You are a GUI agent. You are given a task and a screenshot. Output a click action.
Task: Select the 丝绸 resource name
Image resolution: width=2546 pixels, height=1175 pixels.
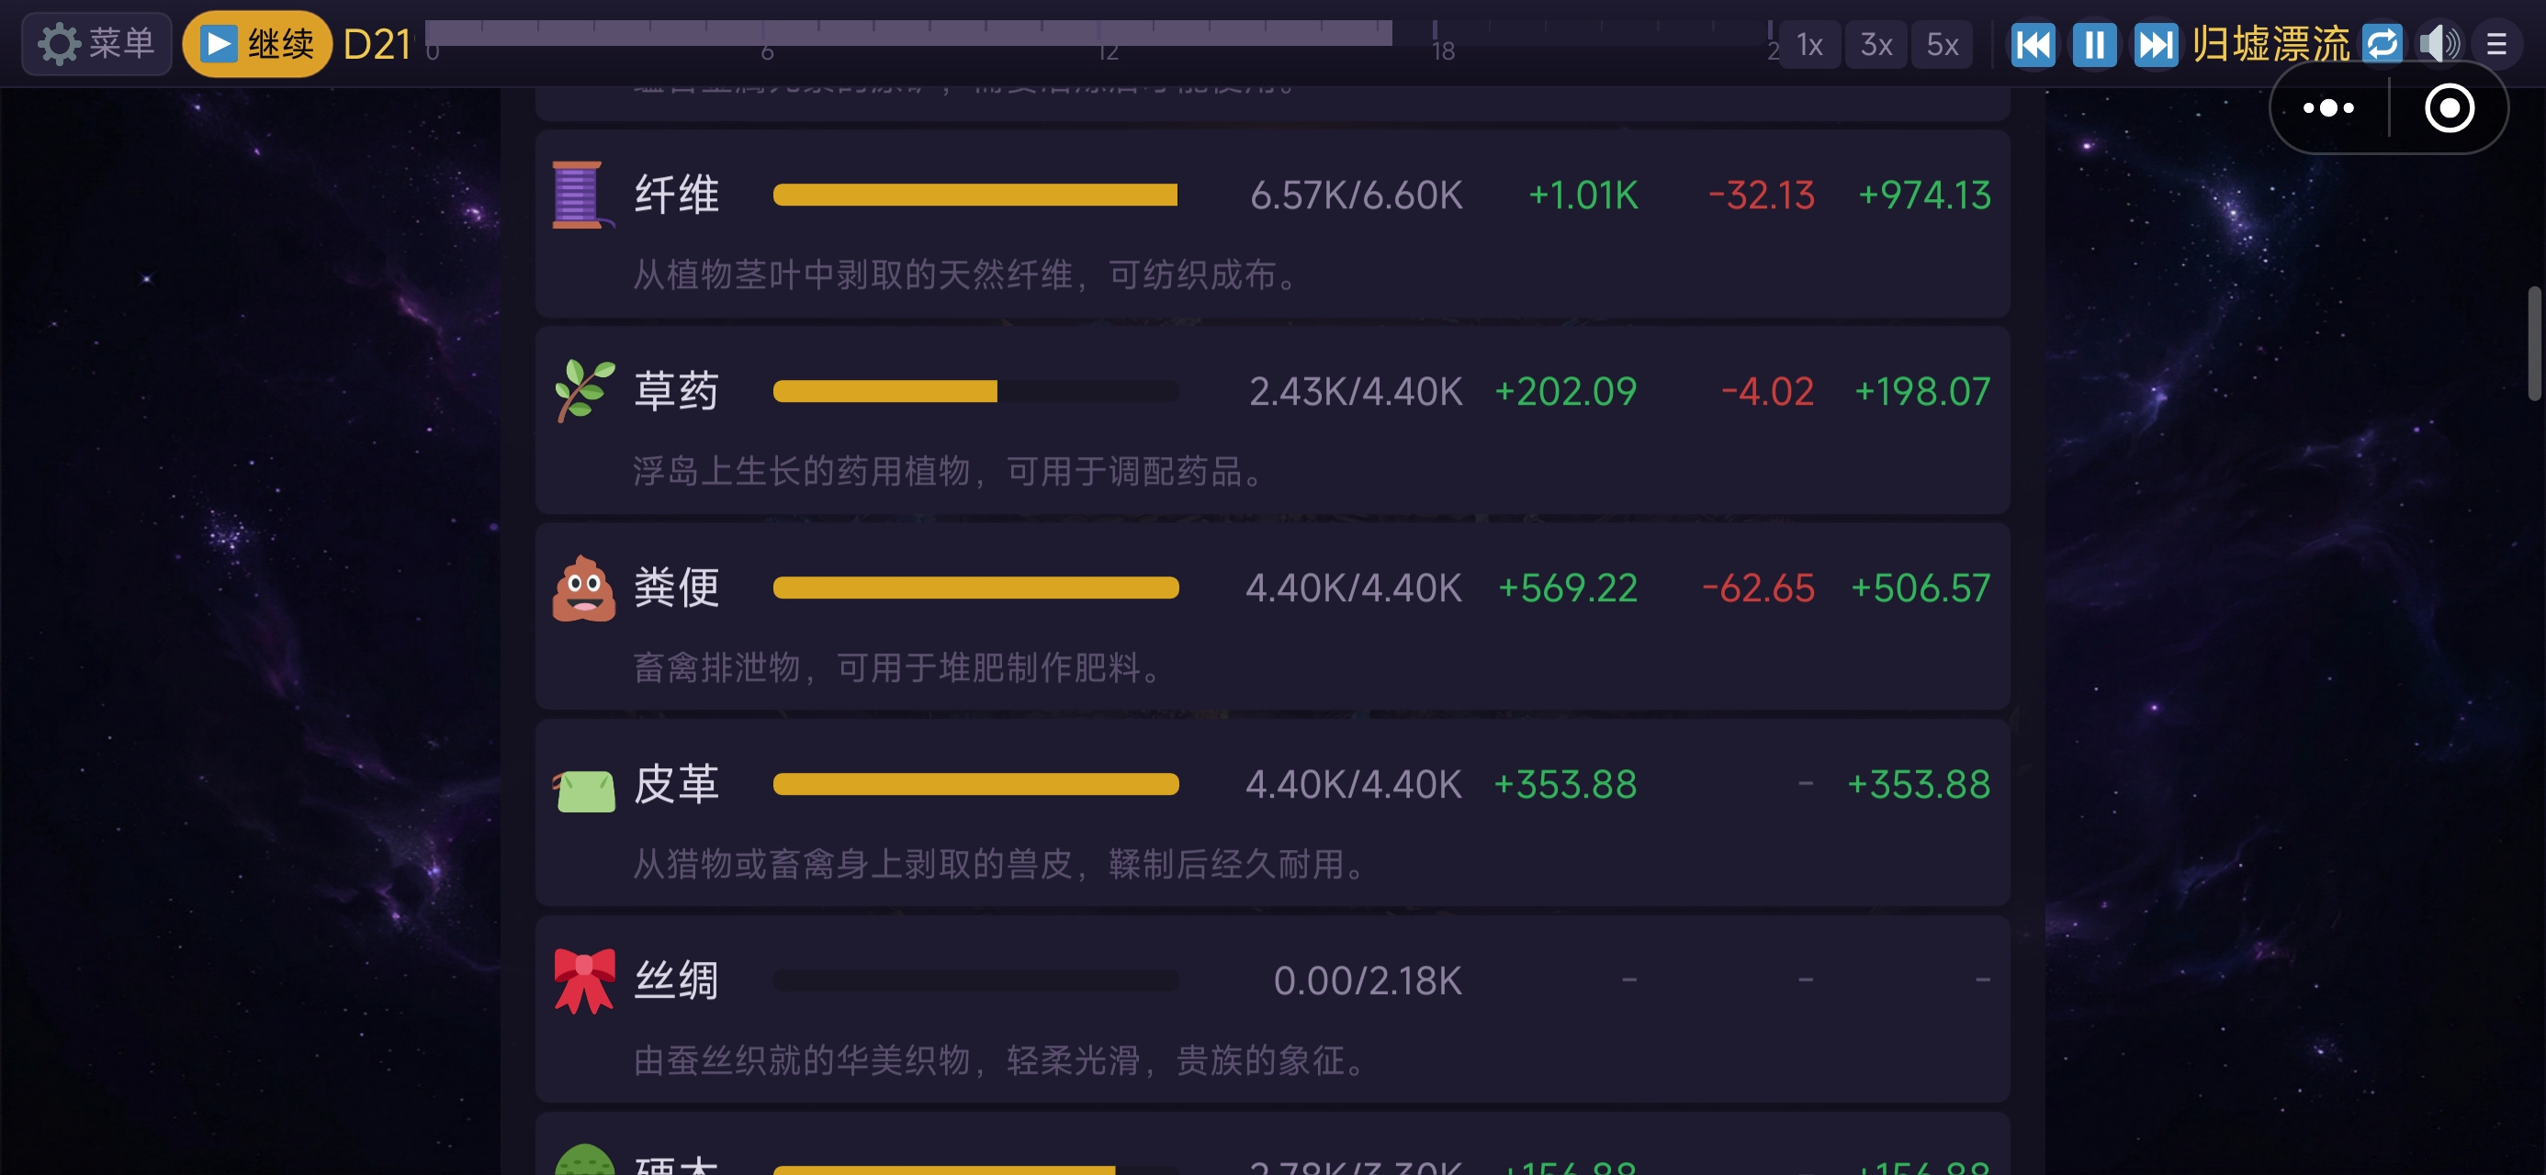pos(676,981)
